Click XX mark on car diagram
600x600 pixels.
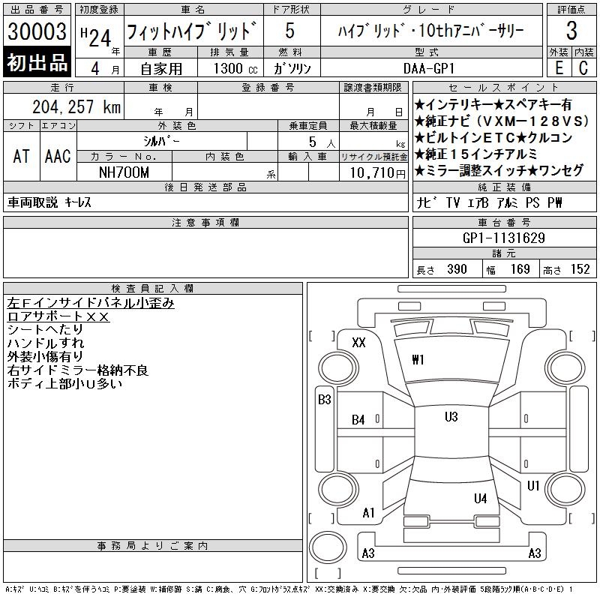358,343
